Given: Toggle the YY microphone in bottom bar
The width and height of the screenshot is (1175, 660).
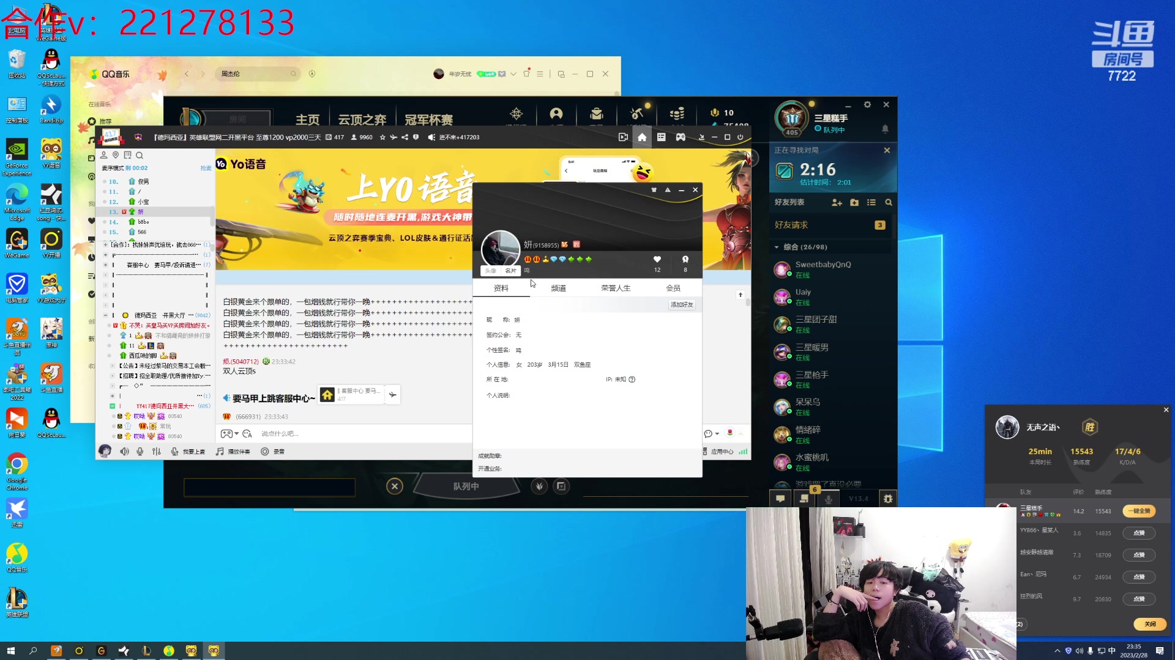Looking at the screenshot, I should point(140,452).
